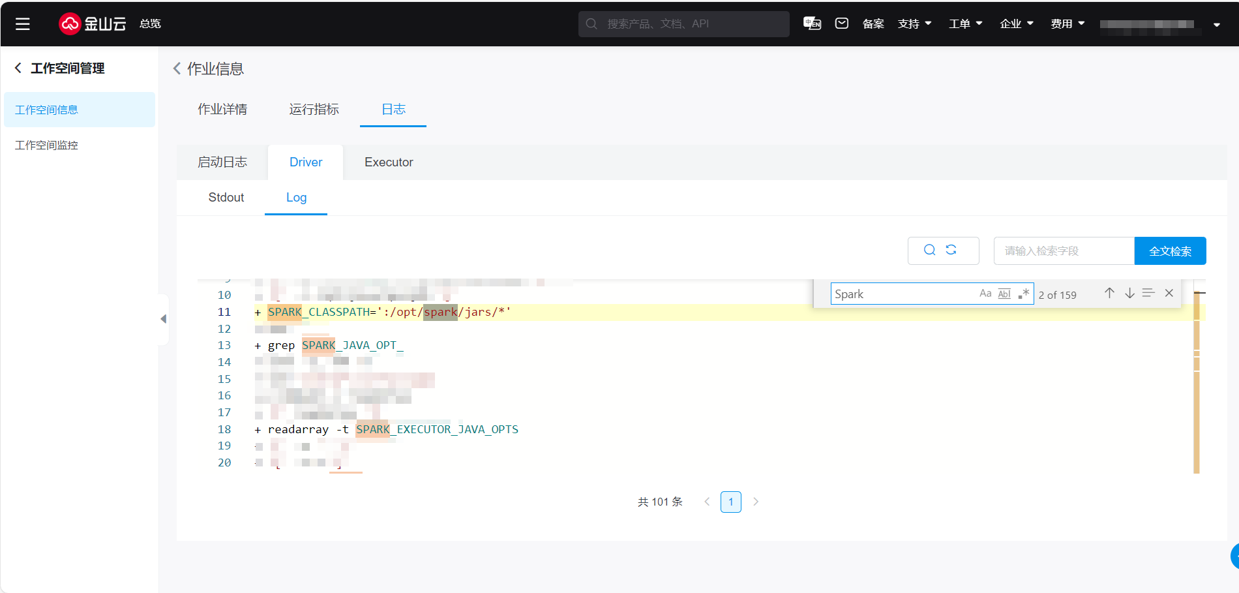
Task: Open the account dropdown arrow in the header
Action: [1217, 25]
